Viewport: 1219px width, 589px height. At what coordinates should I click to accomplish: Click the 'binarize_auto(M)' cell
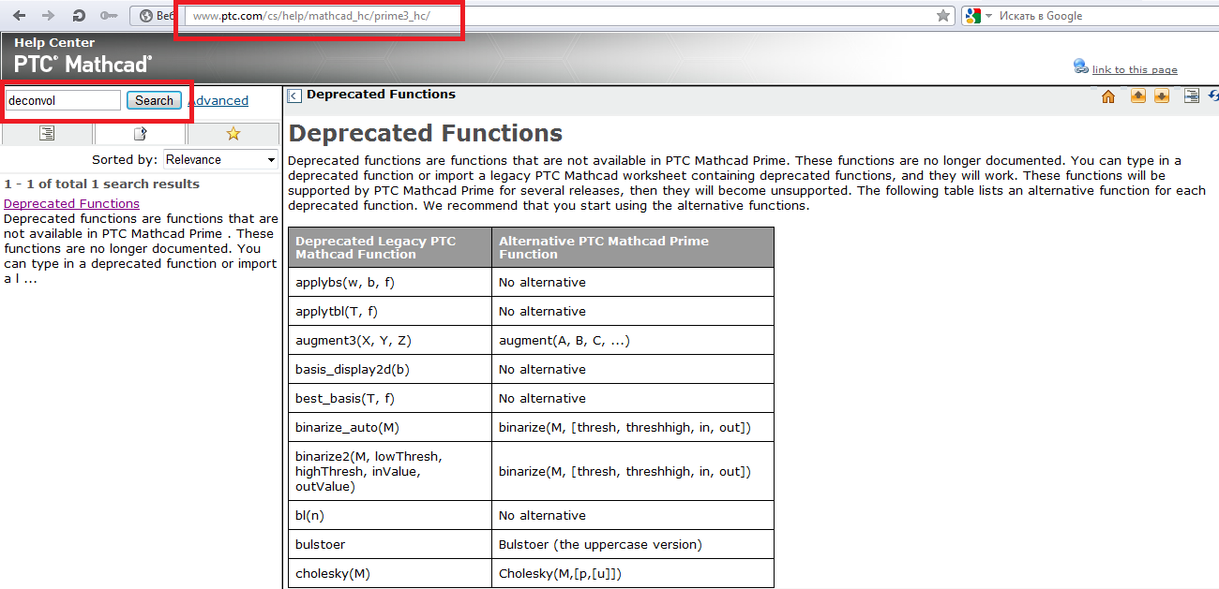[x=390, y=427]
